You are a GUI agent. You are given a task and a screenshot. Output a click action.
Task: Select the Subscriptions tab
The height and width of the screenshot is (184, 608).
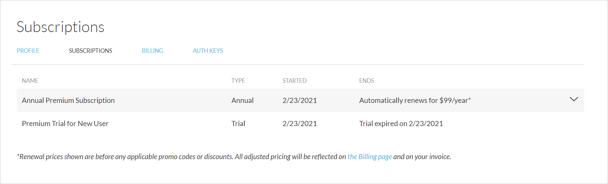tap(90, 51)
